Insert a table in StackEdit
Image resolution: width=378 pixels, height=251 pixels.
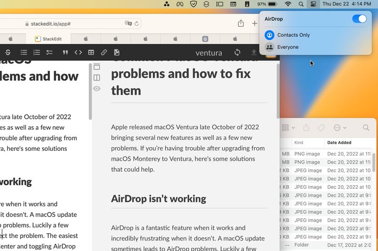click(x=91, y=52)
